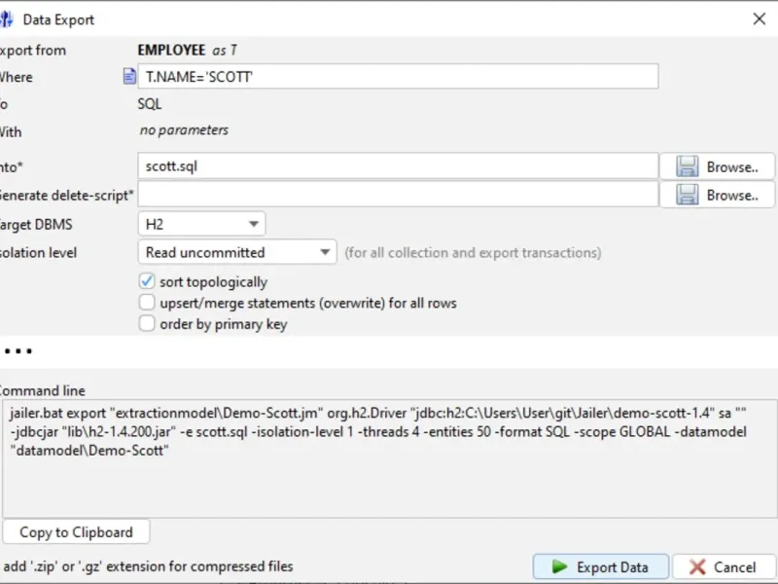Open the Target DBMS dropdown showing H2
This screenshot has height=584, width=778.
[201, 224]
